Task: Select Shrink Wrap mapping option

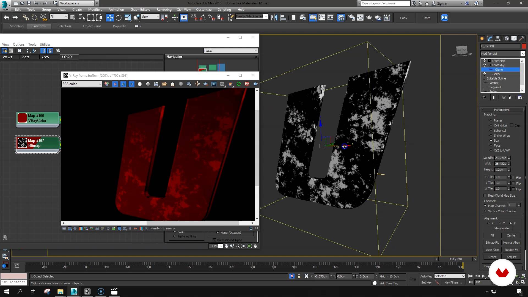Action: pos(491,135)
